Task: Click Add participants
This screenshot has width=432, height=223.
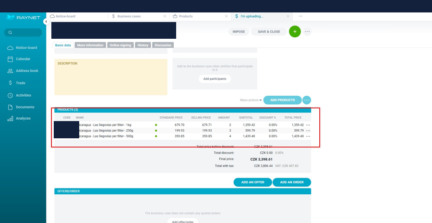Action: click(215, 79)
